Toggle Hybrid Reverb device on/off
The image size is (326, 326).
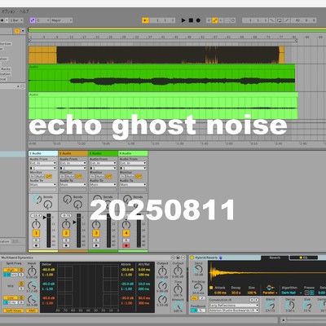[192, 258]
